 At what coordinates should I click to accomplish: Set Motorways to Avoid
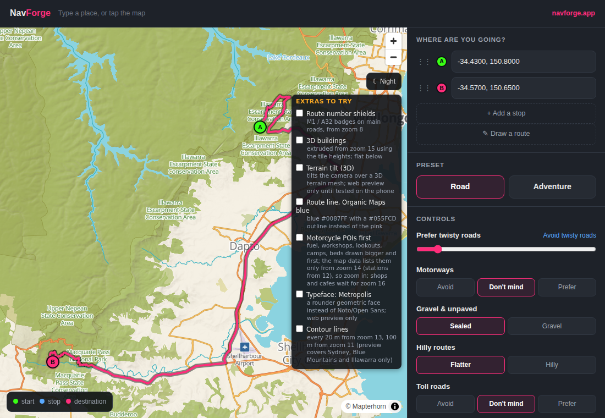(446, 287)
